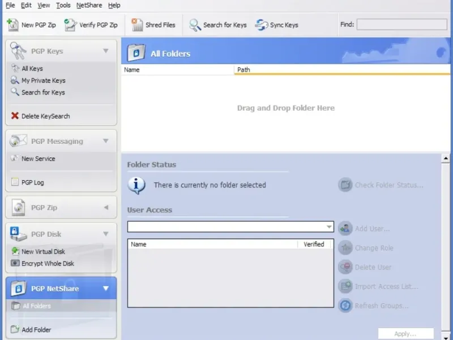Click the Add User icon

[x=345, y=228]
